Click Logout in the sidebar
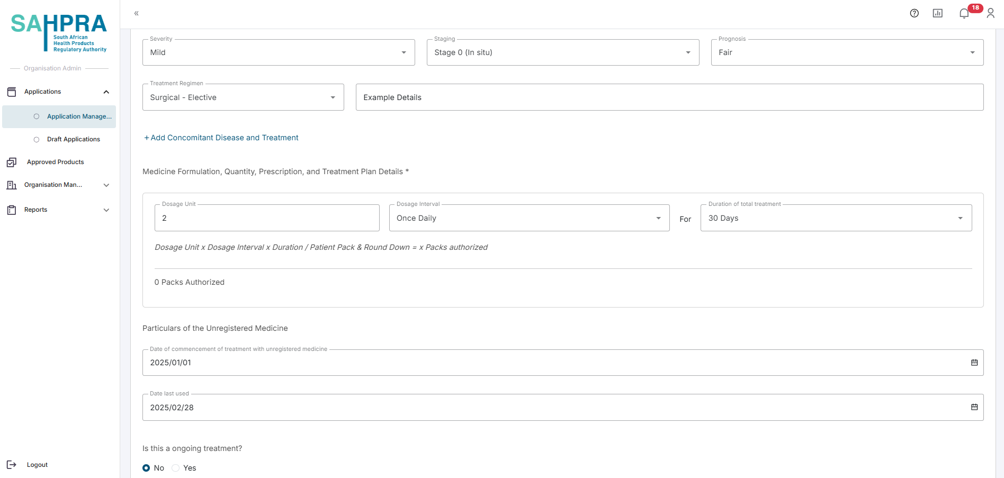Viewport: 1004px width, 478px height. (x=37, y=465)
